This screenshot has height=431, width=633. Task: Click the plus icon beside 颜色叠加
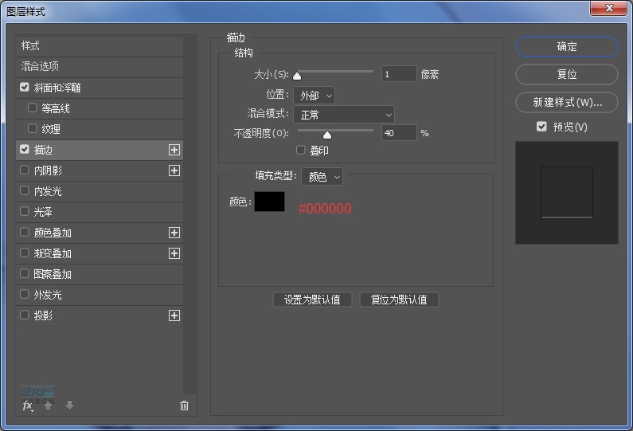tap(174, 233)
